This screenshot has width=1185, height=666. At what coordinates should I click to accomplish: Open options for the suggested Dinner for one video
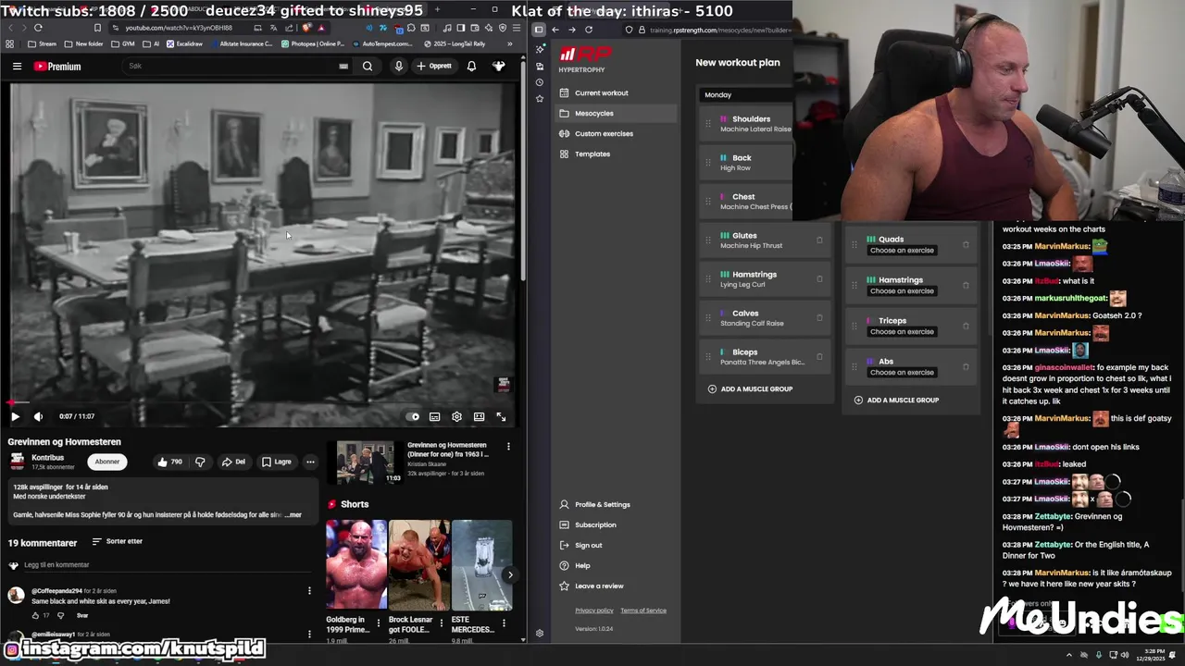pos(508,447)
